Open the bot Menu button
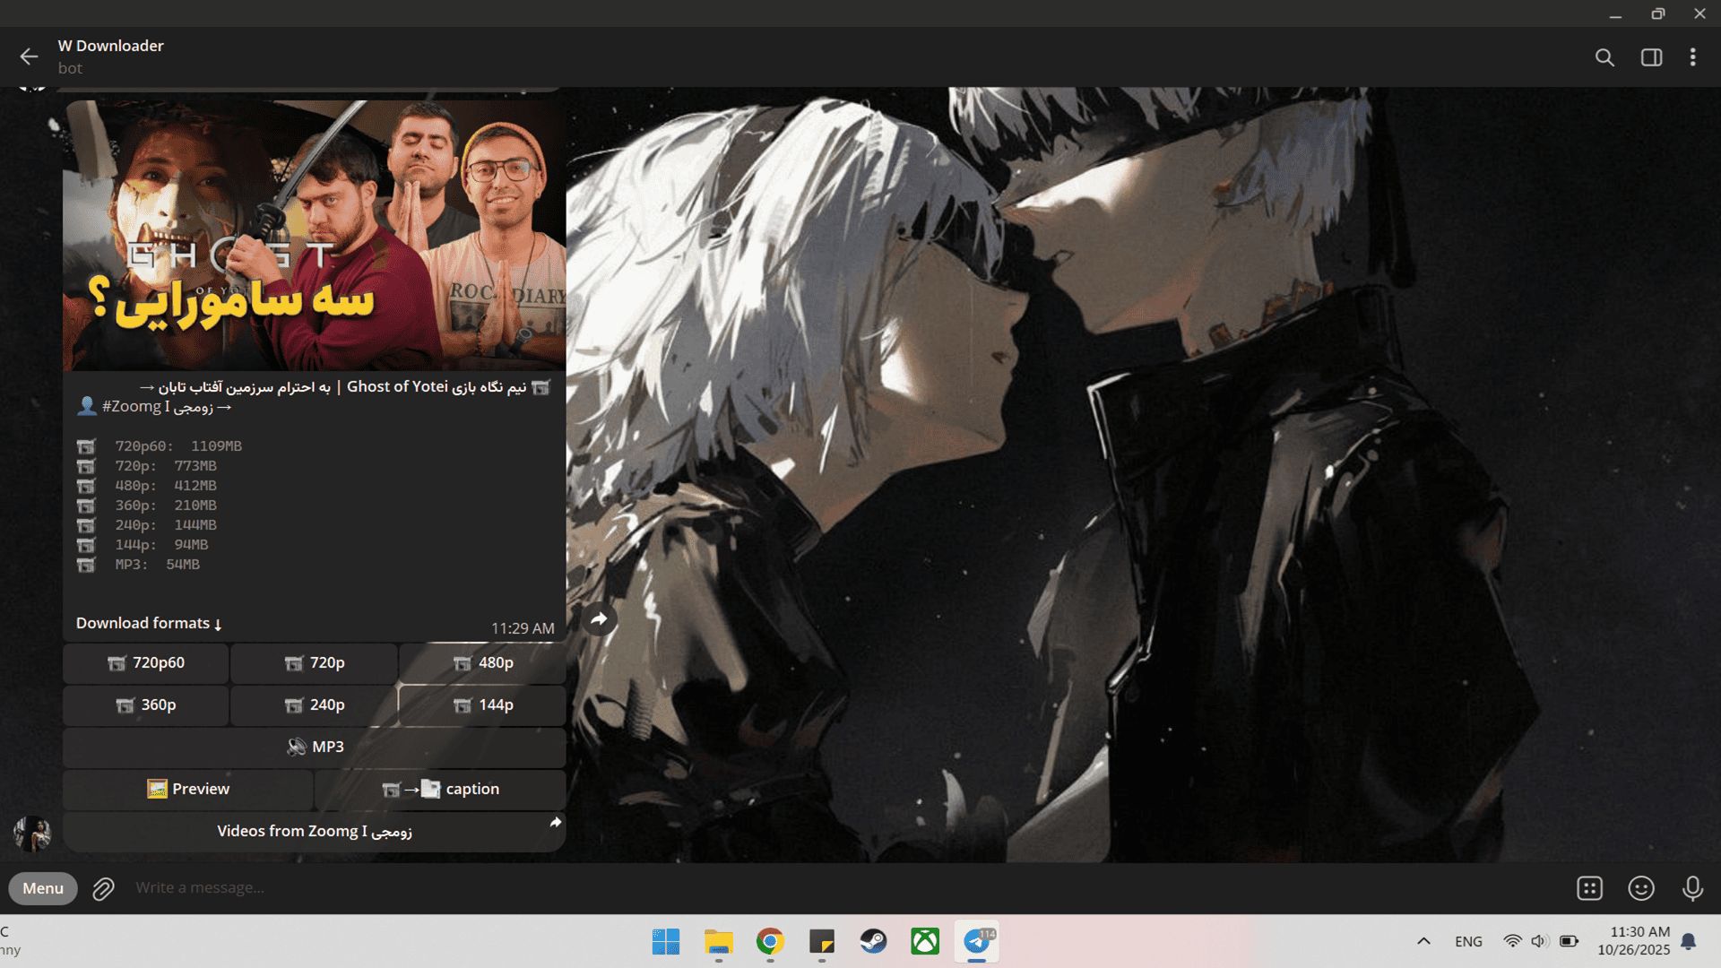Screen dimensions: 1721x968 click(x=43, y=888)
